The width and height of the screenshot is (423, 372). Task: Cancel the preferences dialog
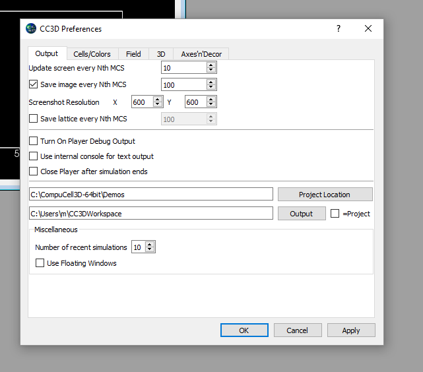298,330
